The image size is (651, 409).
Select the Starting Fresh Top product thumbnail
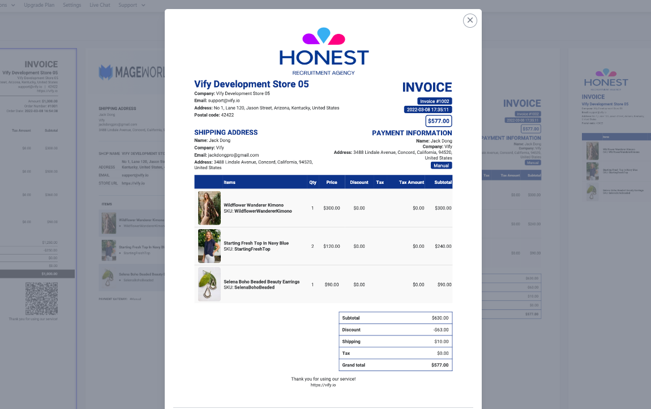coord(209,246)
